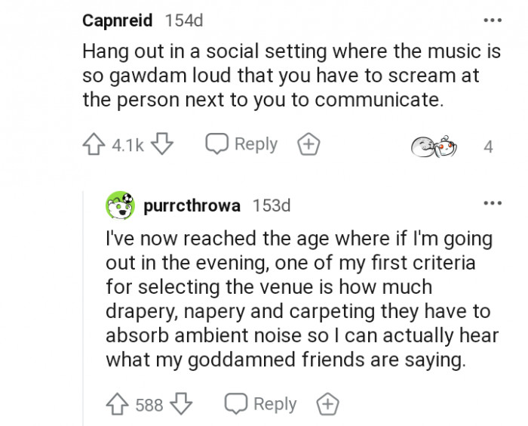
Task: Reply to Capnreid's comment
Action: click(x=242, y=145)
